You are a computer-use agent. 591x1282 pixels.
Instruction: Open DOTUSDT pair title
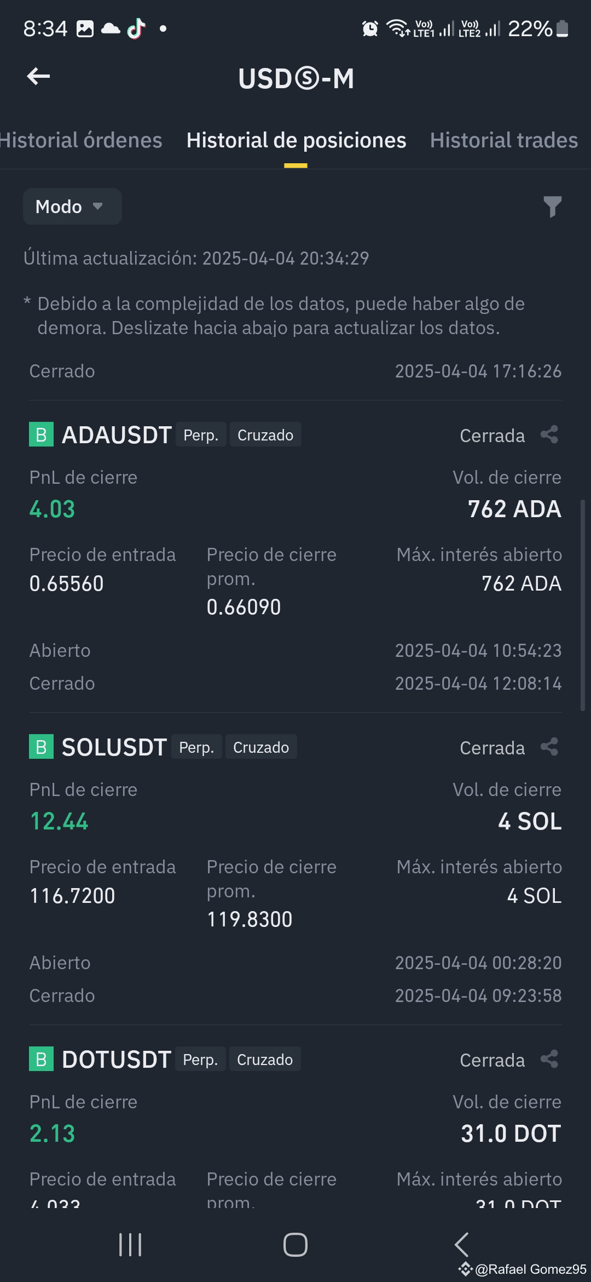pos(117,1060)
